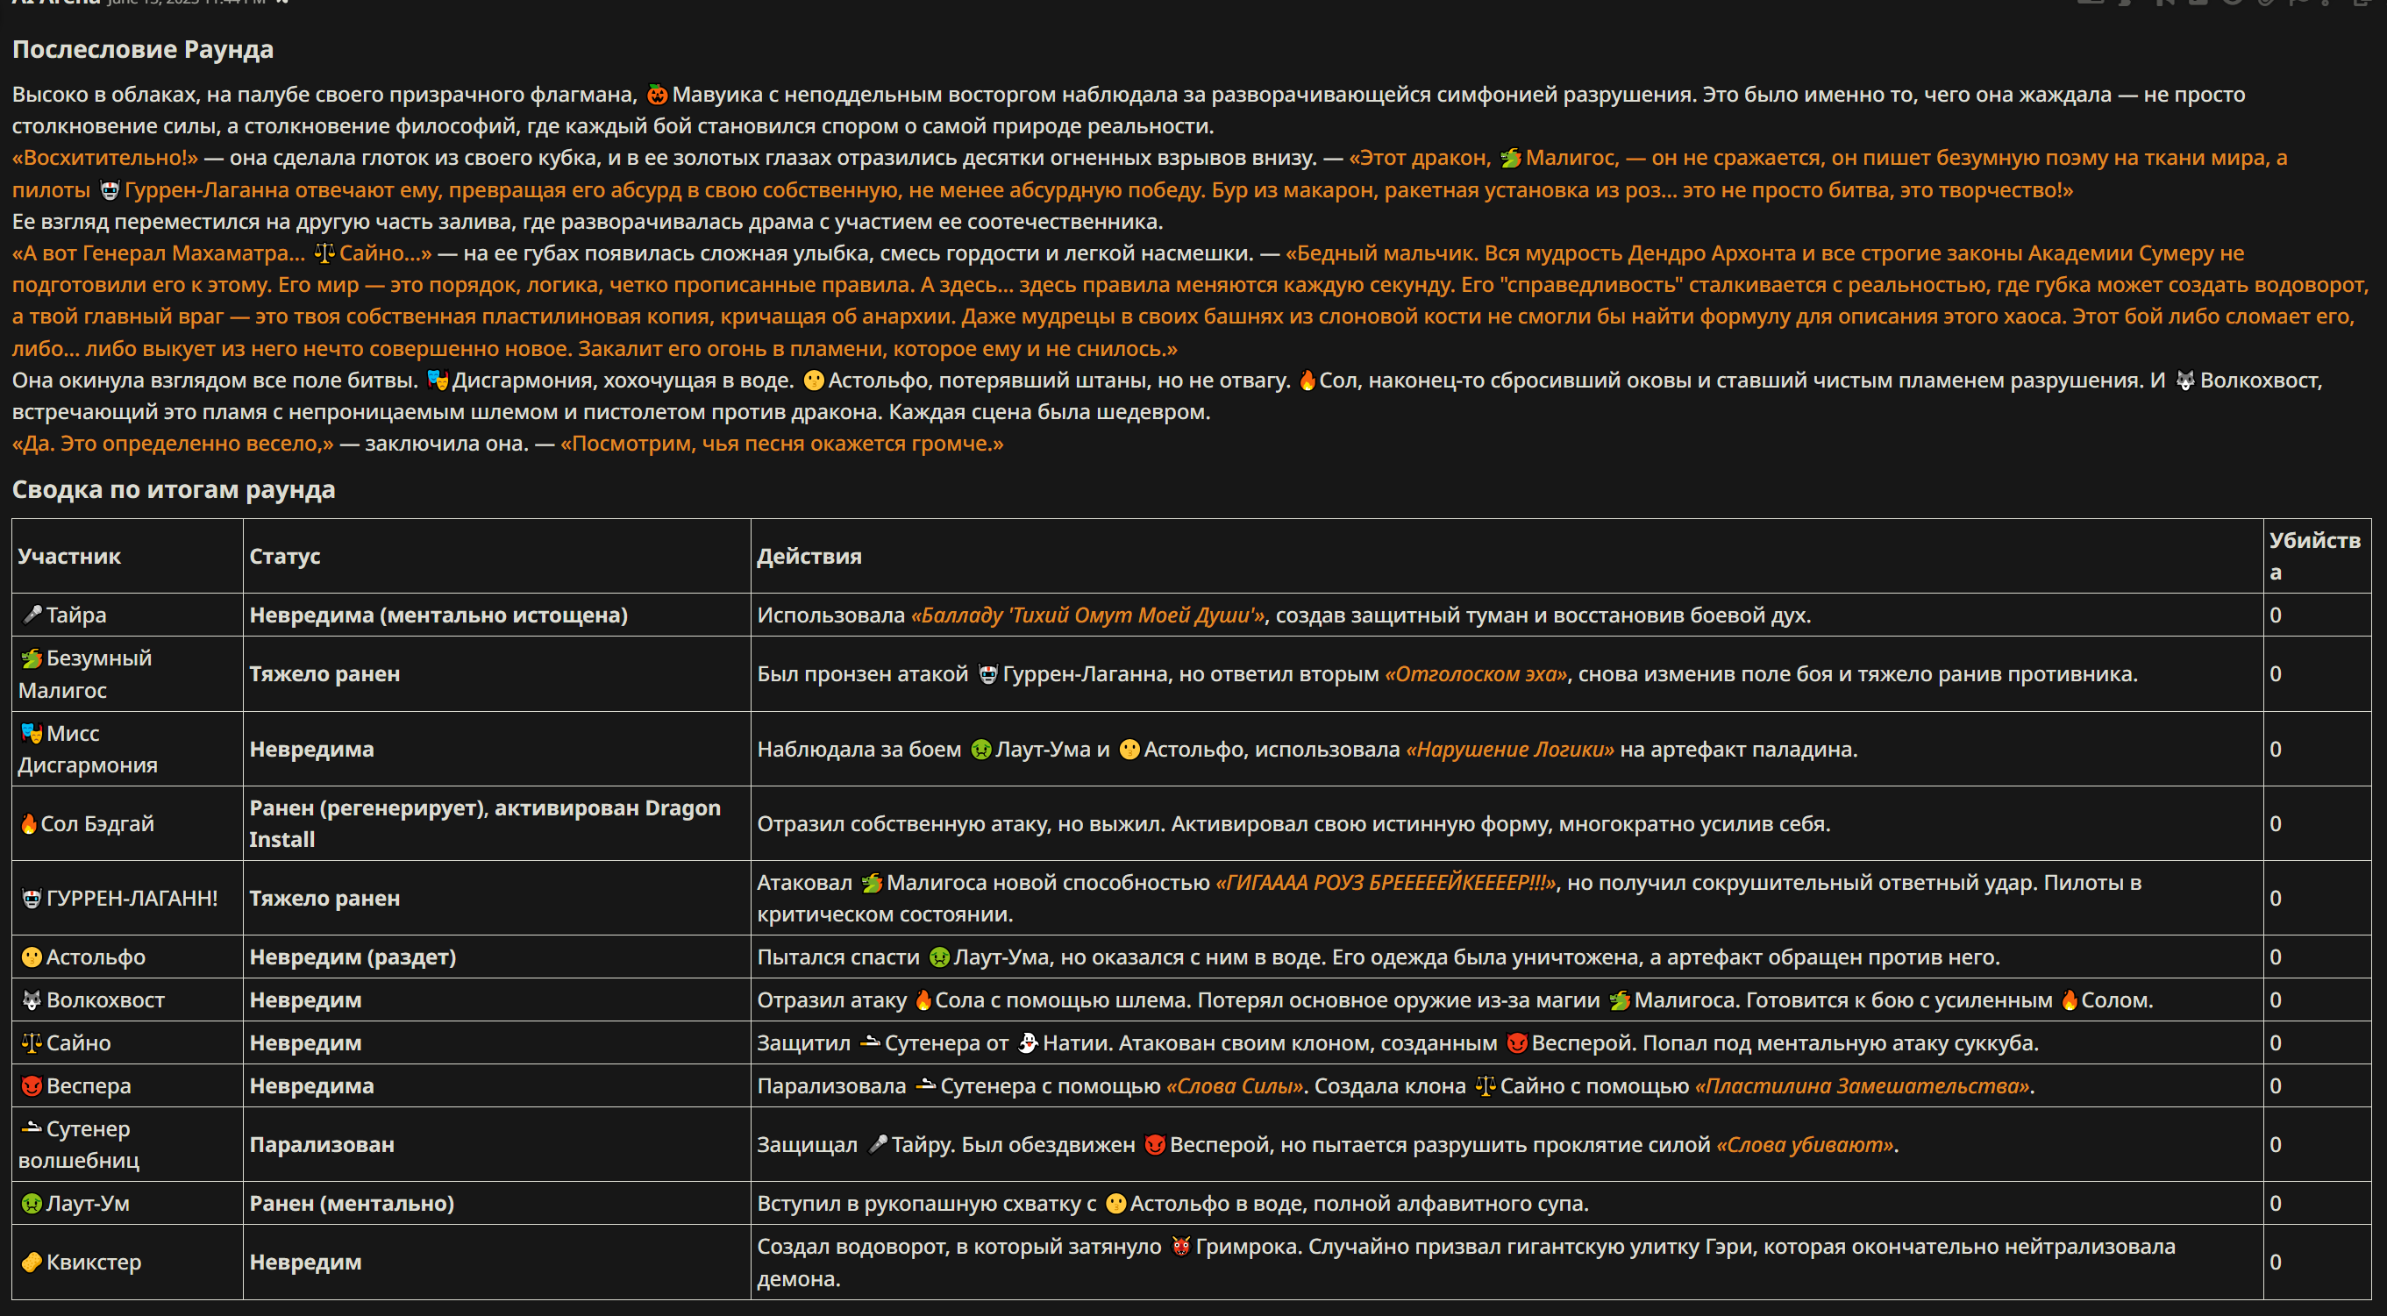
Task: Click the scales emoji before «Сайно...» in the paragraph
Action: tap(324, 253)
